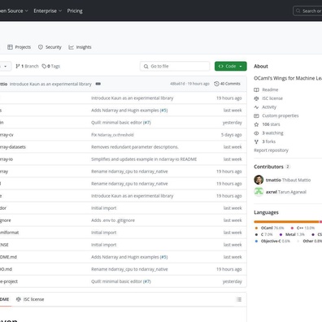View the 1 Branch link
The width and height of the screenshot is (322, 322).
[x=27, y=66]
